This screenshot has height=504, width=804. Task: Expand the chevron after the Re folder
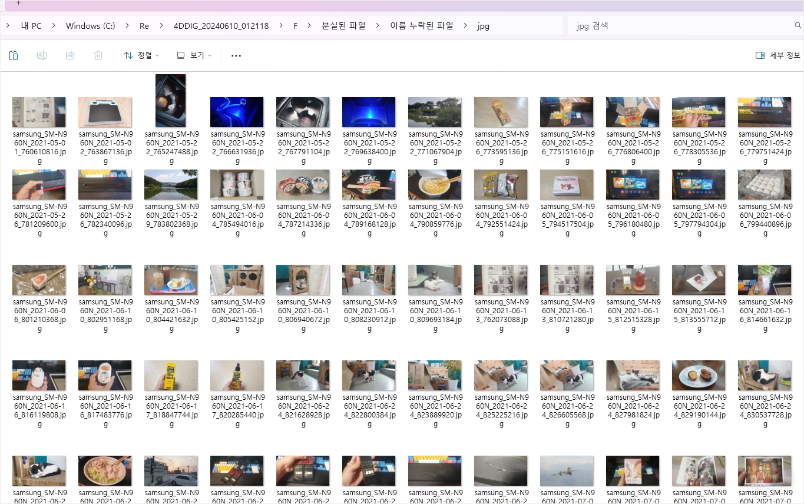click(x=161, y=26)
